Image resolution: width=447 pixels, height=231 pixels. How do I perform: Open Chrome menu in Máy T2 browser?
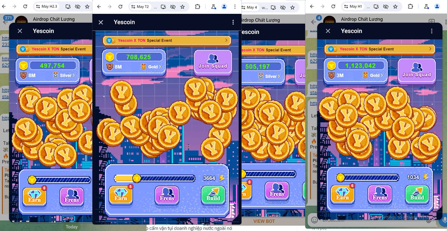tap(235, 7)
